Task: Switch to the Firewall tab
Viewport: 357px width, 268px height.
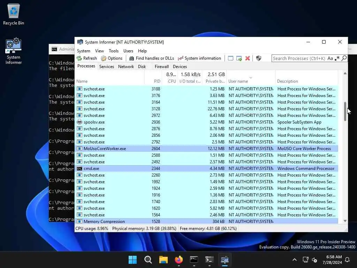Action: tap(162, 67)
